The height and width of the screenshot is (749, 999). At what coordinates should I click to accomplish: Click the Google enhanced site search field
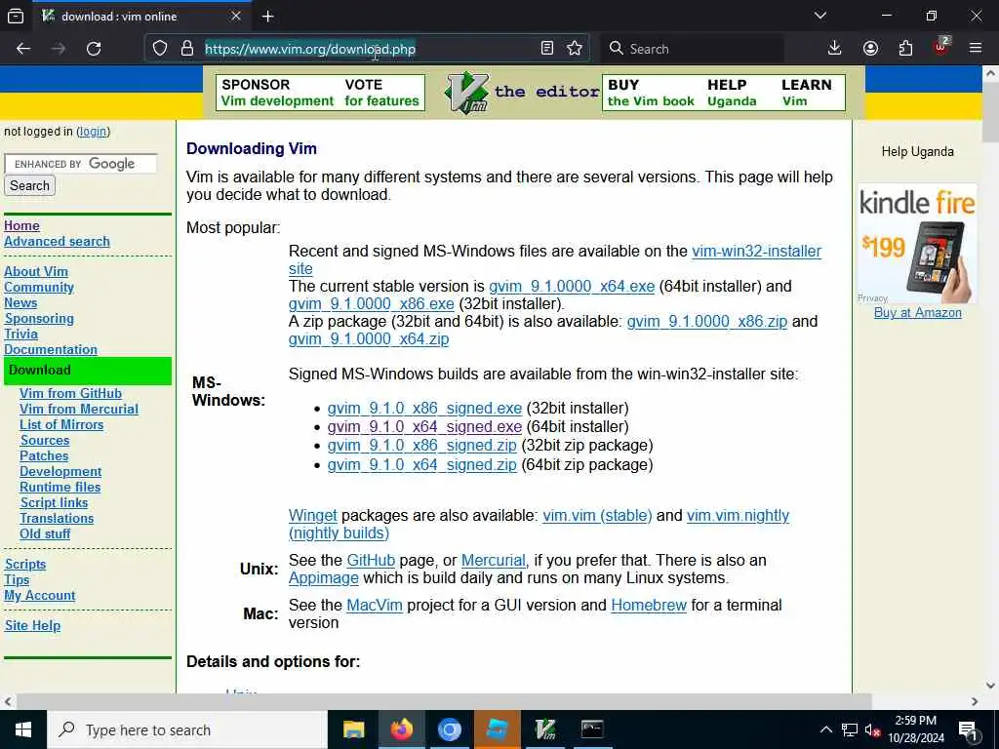point(80,164)
